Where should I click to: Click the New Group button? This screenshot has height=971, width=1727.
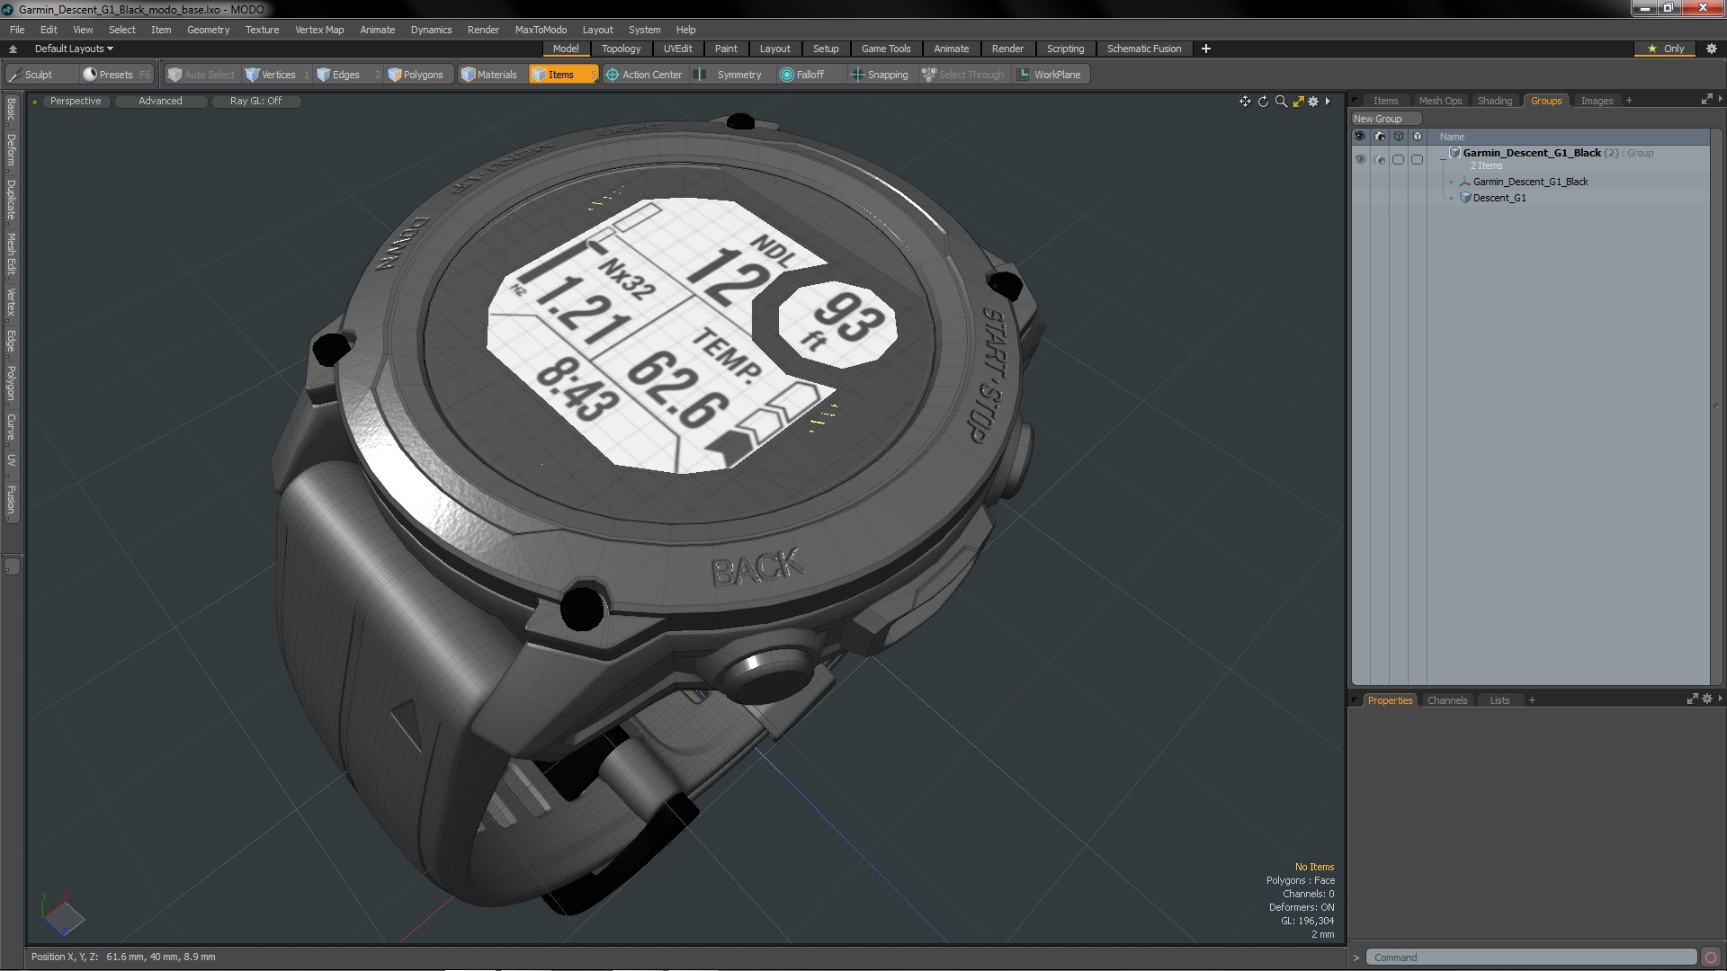click(x=1385, y=119)
